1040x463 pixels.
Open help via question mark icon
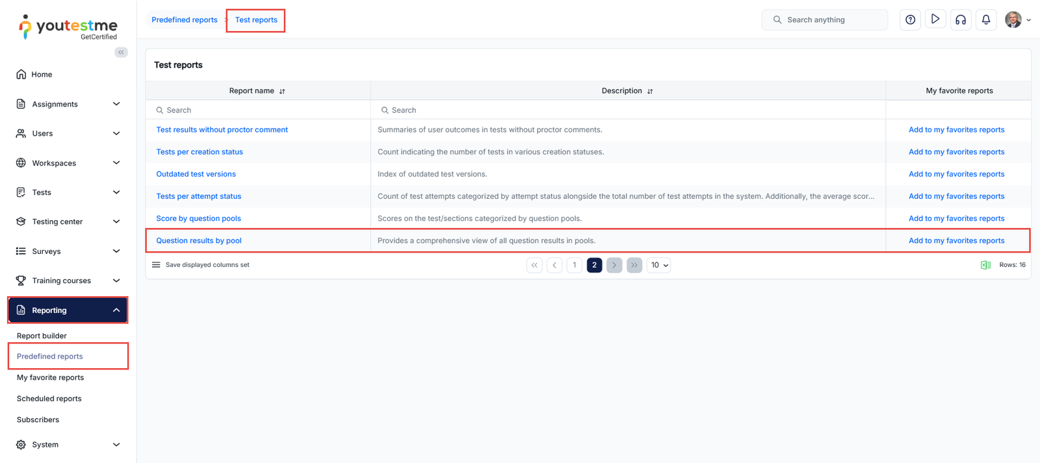pos(910,19)
